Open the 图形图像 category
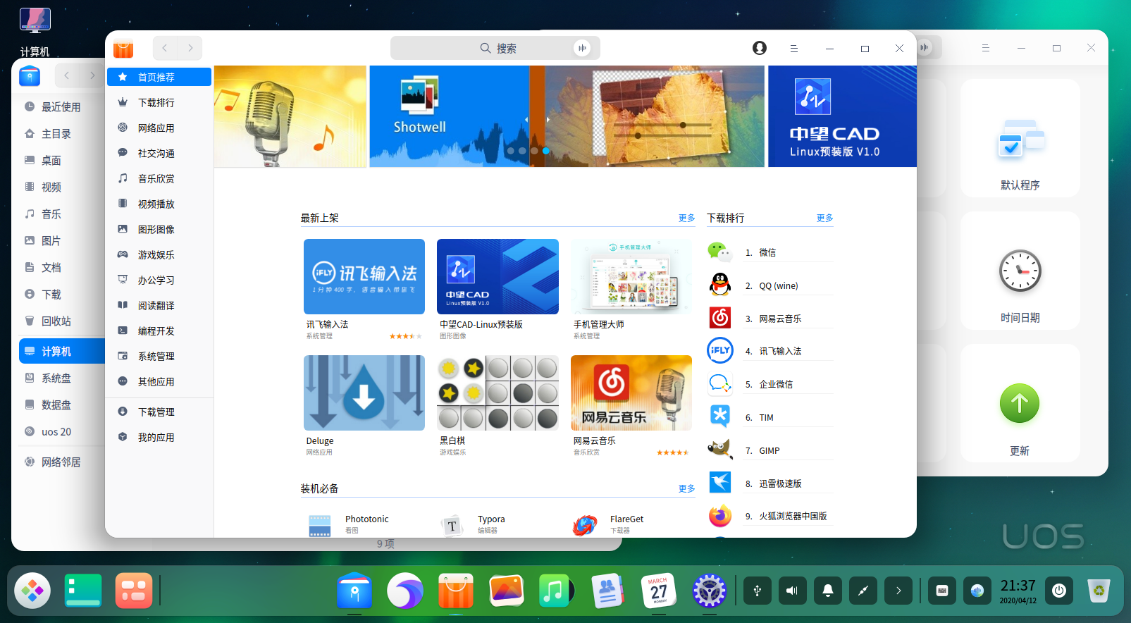Viewport: 1131px width, 623px height. click(x=159, y=229)
